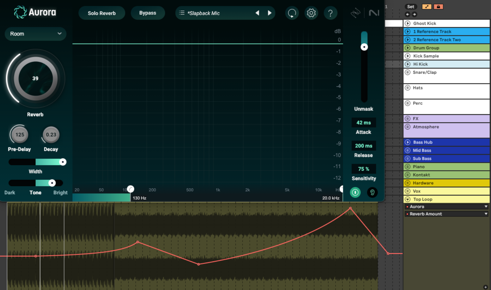Unfold the FX track icon
The image size is (491, 290).
pos(408,119)
